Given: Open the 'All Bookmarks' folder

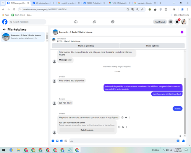Looking at the screenshot, I should pyautogui.click(x=181, y=15).
